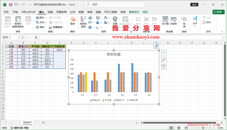Open column or bar chart dropdown

91,18
